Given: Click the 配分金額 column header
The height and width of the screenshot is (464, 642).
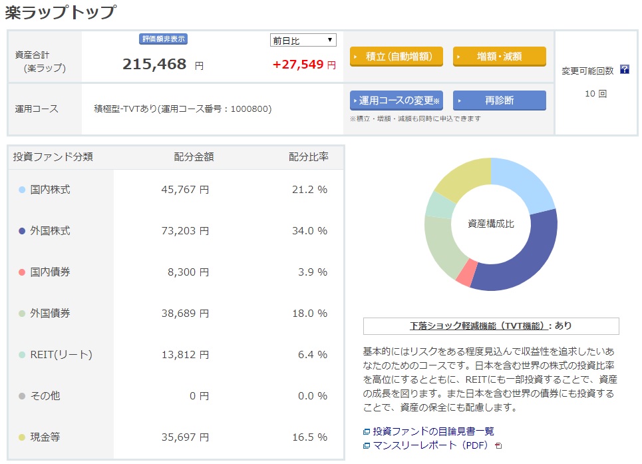Looking at the screenshot, I should click(x=194, y=157).
